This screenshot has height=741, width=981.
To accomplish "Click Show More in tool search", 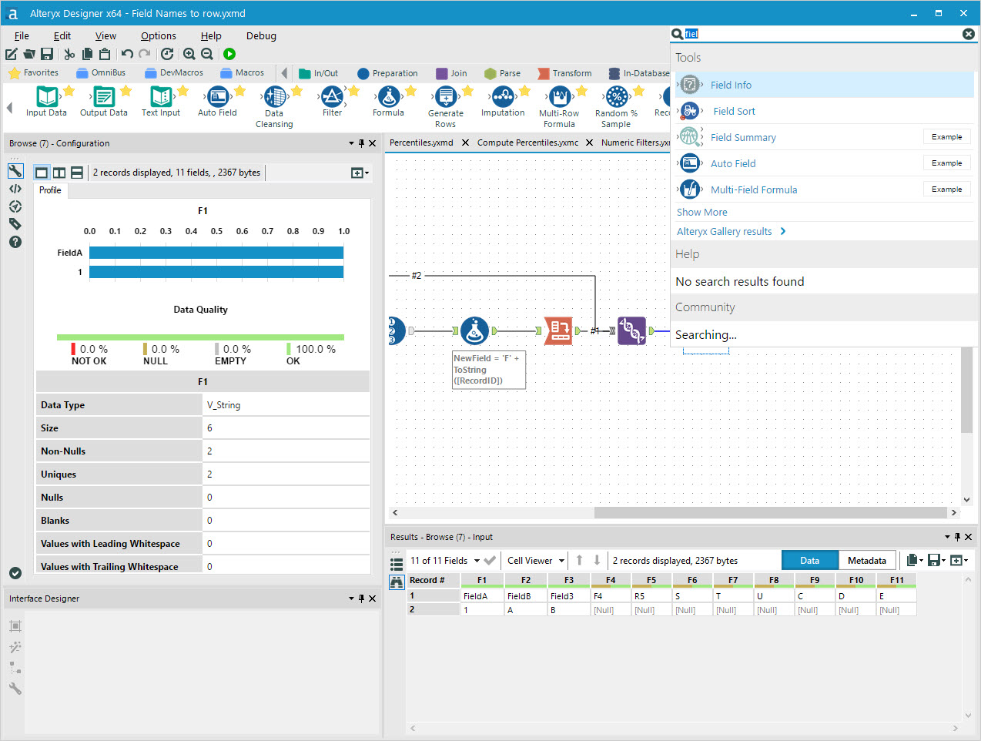I will click(x=701, y=212).
